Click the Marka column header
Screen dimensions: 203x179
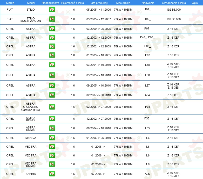point(10,3)
